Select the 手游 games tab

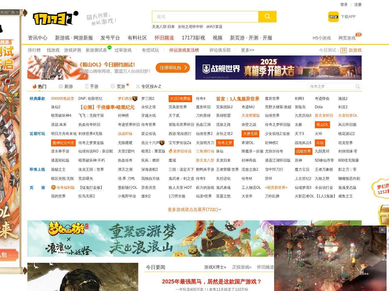(91, 87)
